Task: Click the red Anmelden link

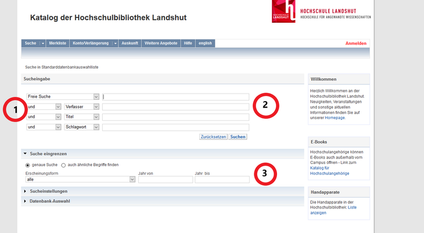Action: [x=356, y=44]
